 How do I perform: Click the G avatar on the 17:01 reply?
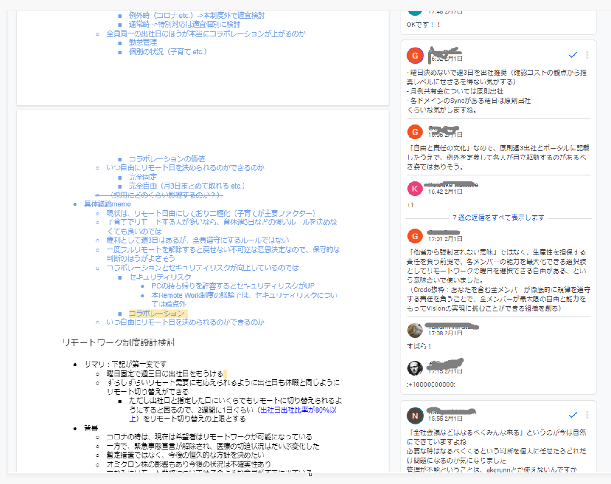pos(415,236)
